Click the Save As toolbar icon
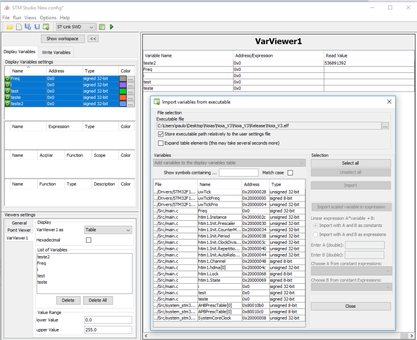Viewport: 417px width, 340px height. click(x=28, y=27)
